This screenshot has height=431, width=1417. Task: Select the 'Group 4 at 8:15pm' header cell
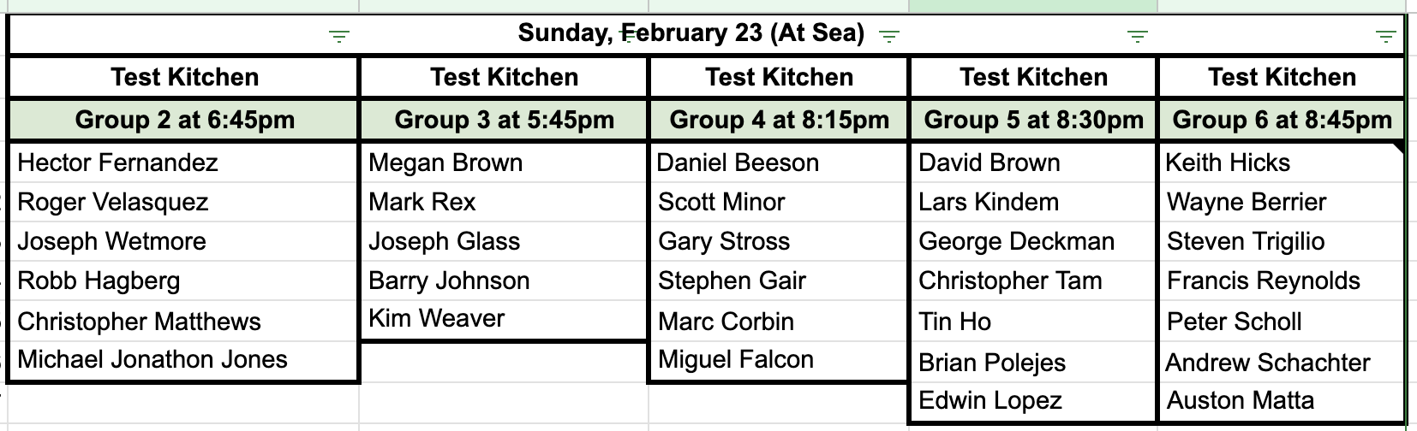point(779,120)
